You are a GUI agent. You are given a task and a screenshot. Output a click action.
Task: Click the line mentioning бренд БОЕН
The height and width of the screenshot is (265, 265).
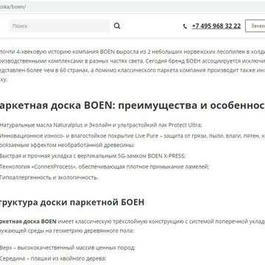pyautogui.click(x=132, y=61)
